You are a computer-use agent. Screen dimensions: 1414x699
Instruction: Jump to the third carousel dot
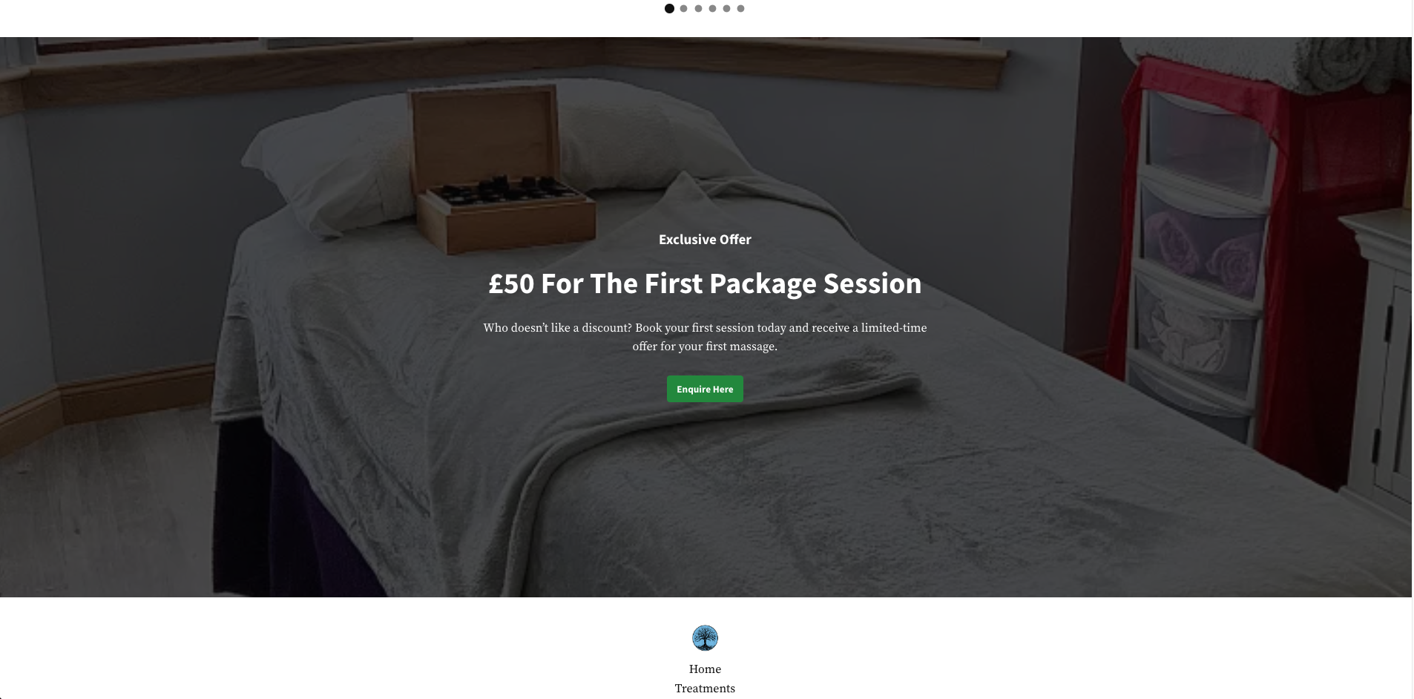[x=698, y=9]
